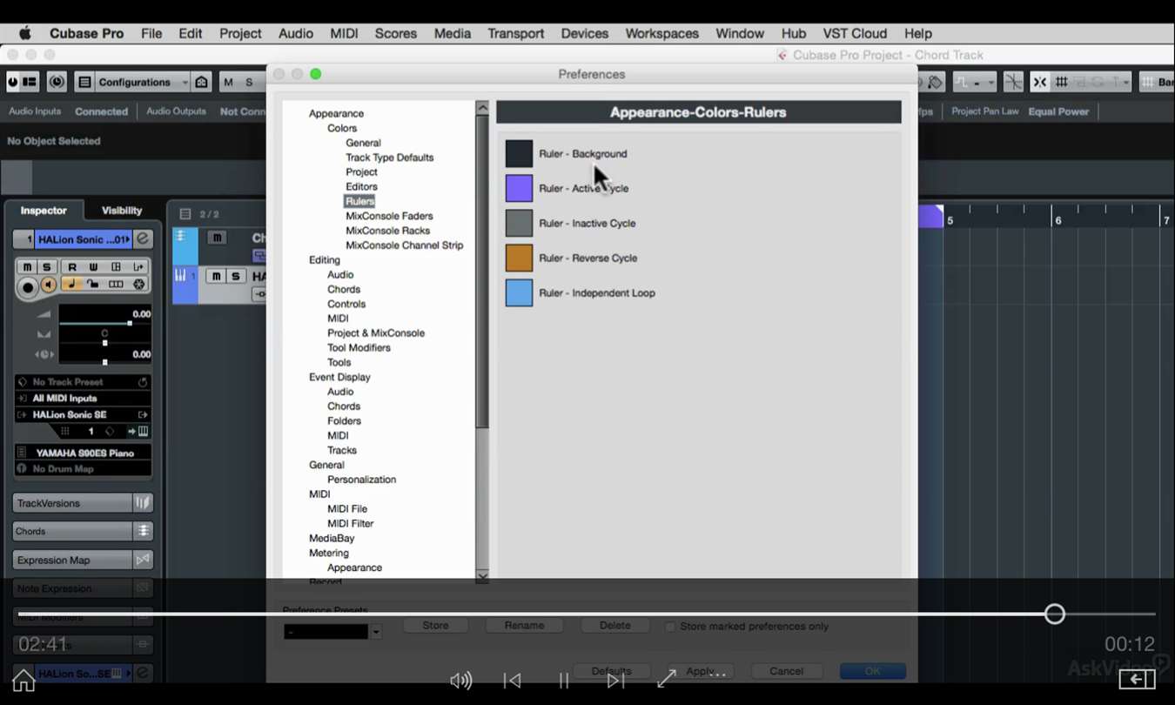
Task: Click the Chords section icon in Inspector
Action: pos(143,531)
